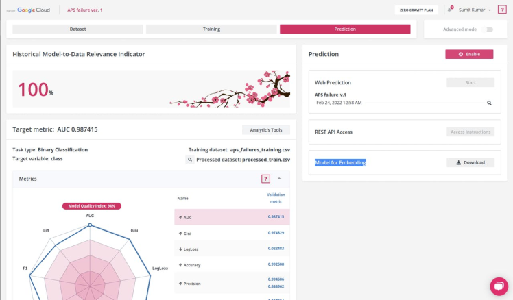
Task: Click the Model Quality Index 94% badge
Action: (92, 206)
